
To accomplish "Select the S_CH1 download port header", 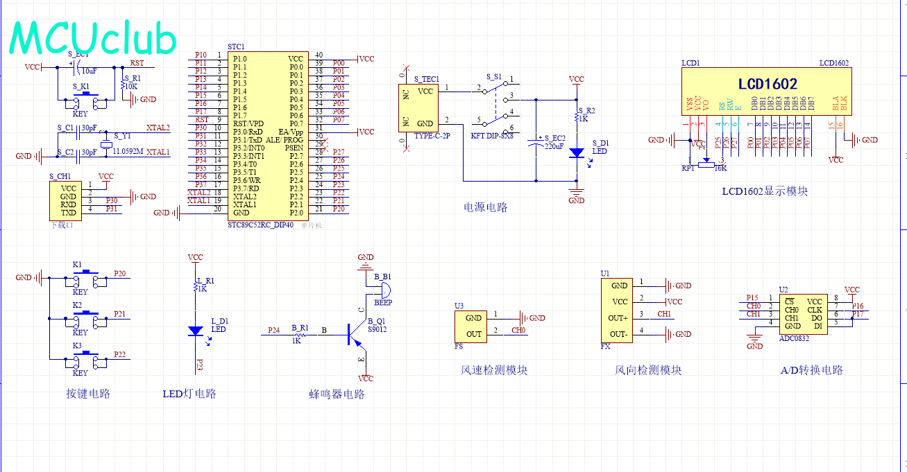I will point(68,200).
